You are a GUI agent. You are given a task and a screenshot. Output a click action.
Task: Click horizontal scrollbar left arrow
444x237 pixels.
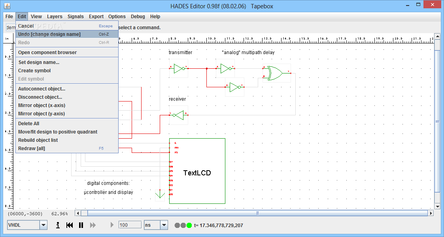click(78, 213)
